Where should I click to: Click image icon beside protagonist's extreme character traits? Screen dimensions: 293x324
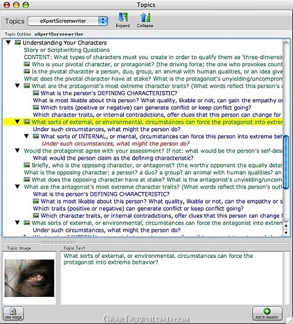point(27,86)
